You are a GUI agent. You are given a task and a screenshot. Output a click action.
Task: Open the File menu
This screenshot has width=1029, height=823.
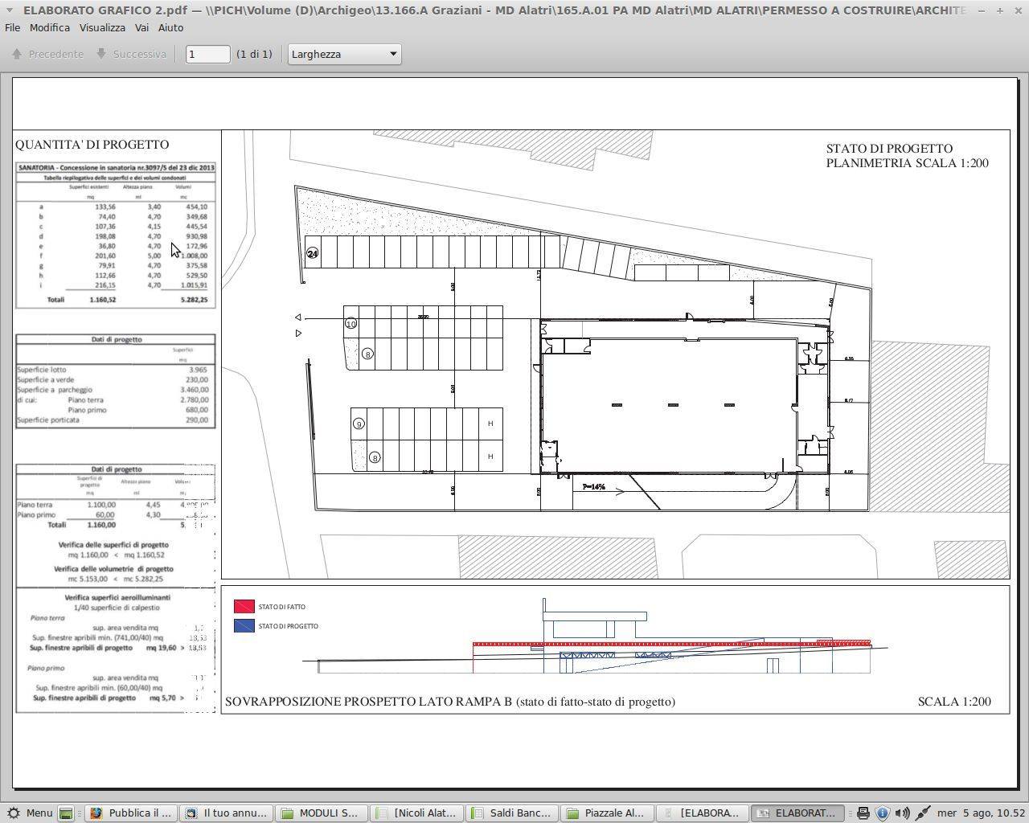[13, 27]
